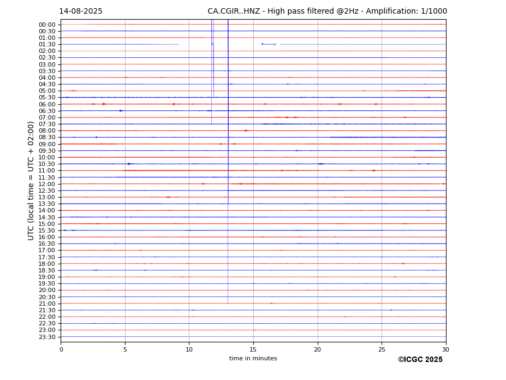
Task: Click the 15:00 time row label
Action: pyautogui.click(x=47, y=224)
